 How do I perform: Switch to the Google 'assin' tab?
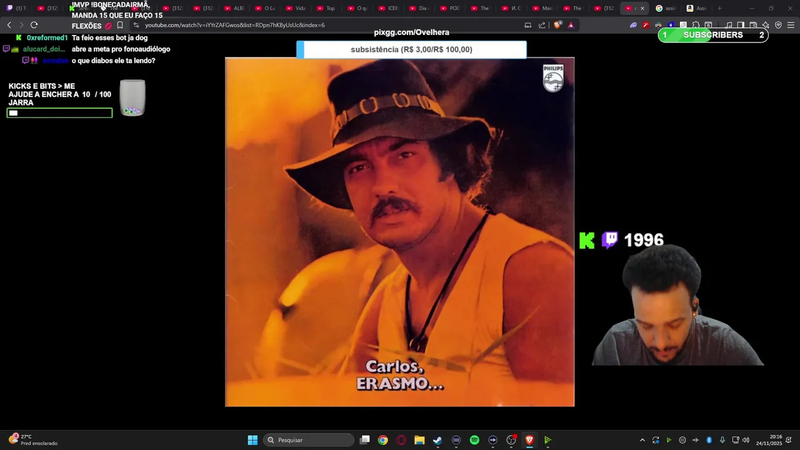(x=666, y=8)
